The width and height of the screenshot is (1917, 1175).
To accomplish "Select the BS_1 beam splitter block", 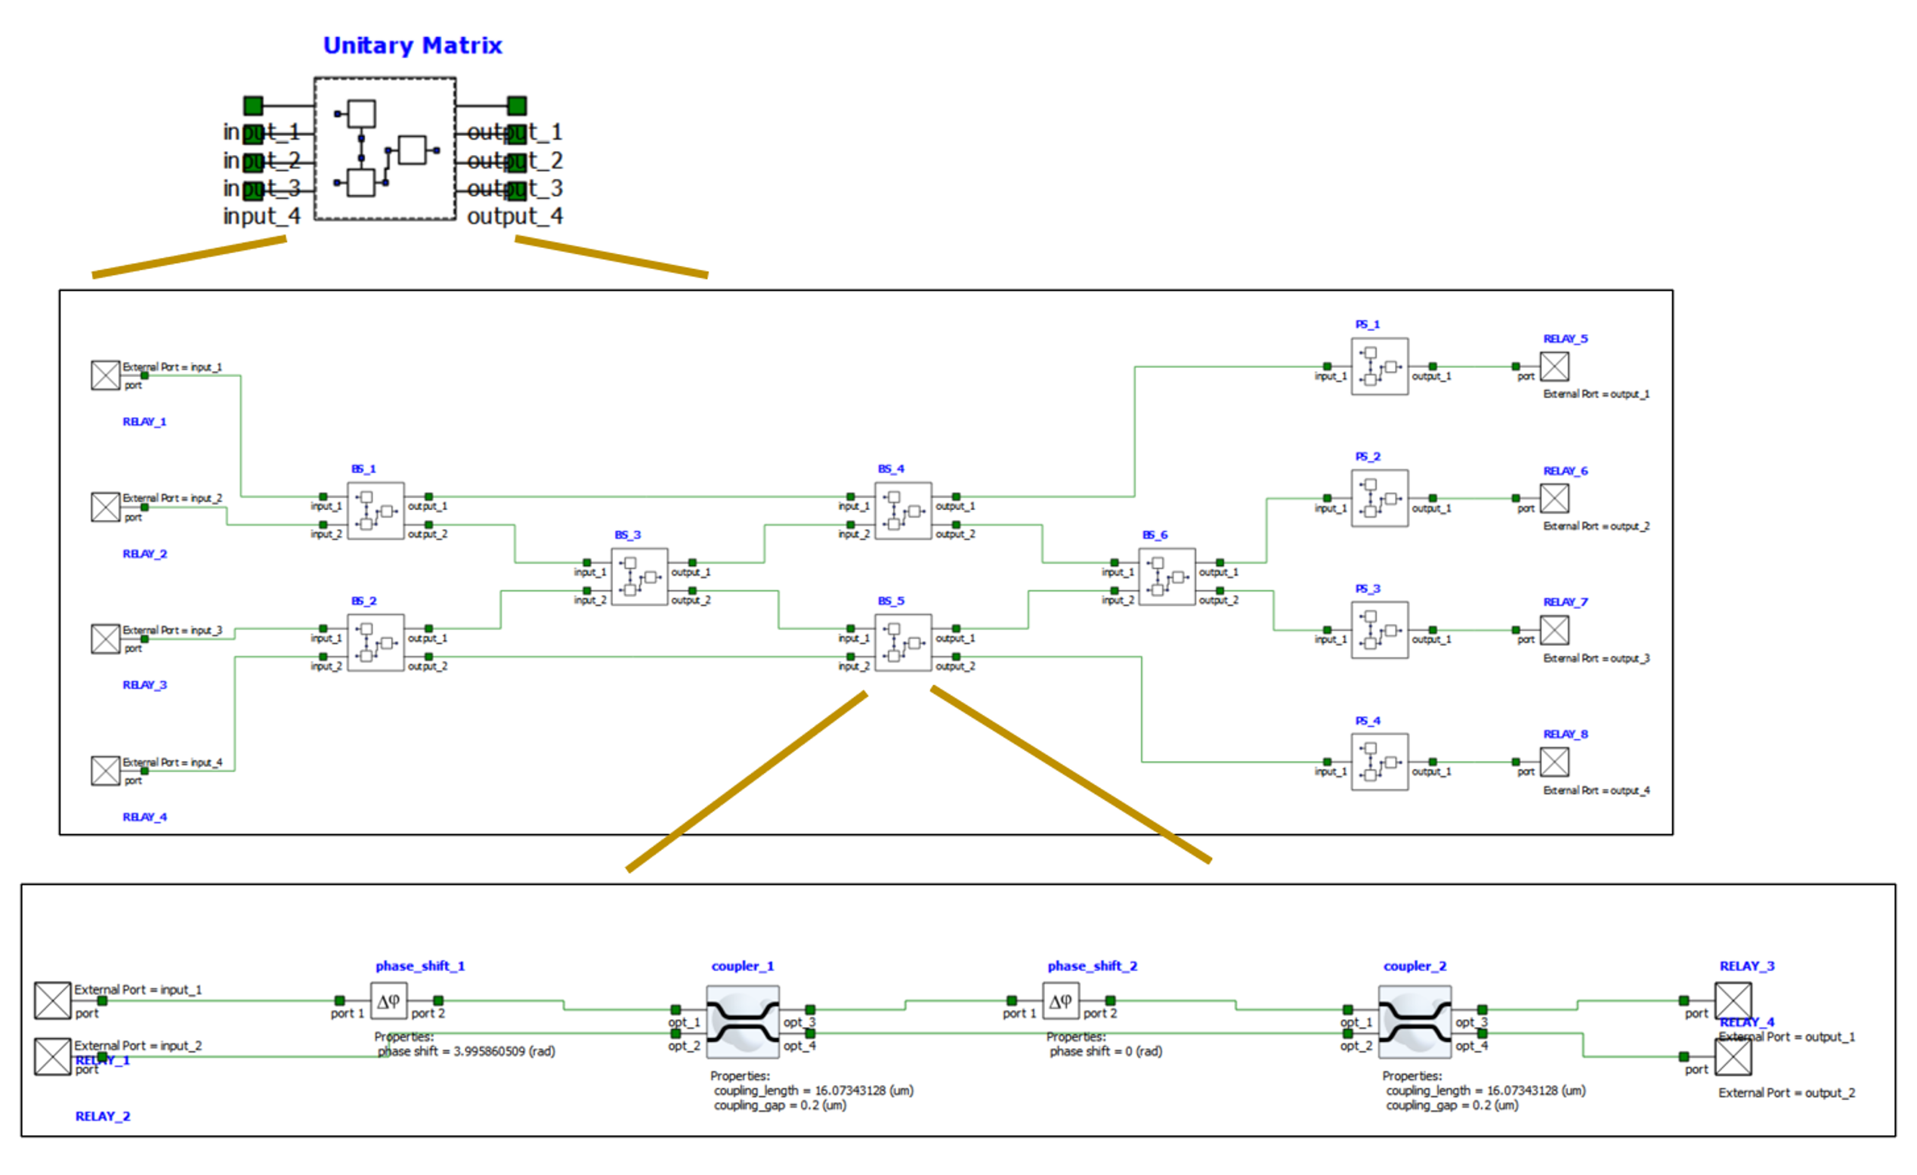I will tap(375, 511).
